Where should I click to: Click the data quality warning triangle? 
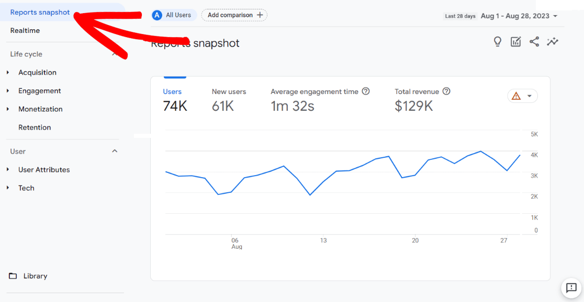pos(517,96)
